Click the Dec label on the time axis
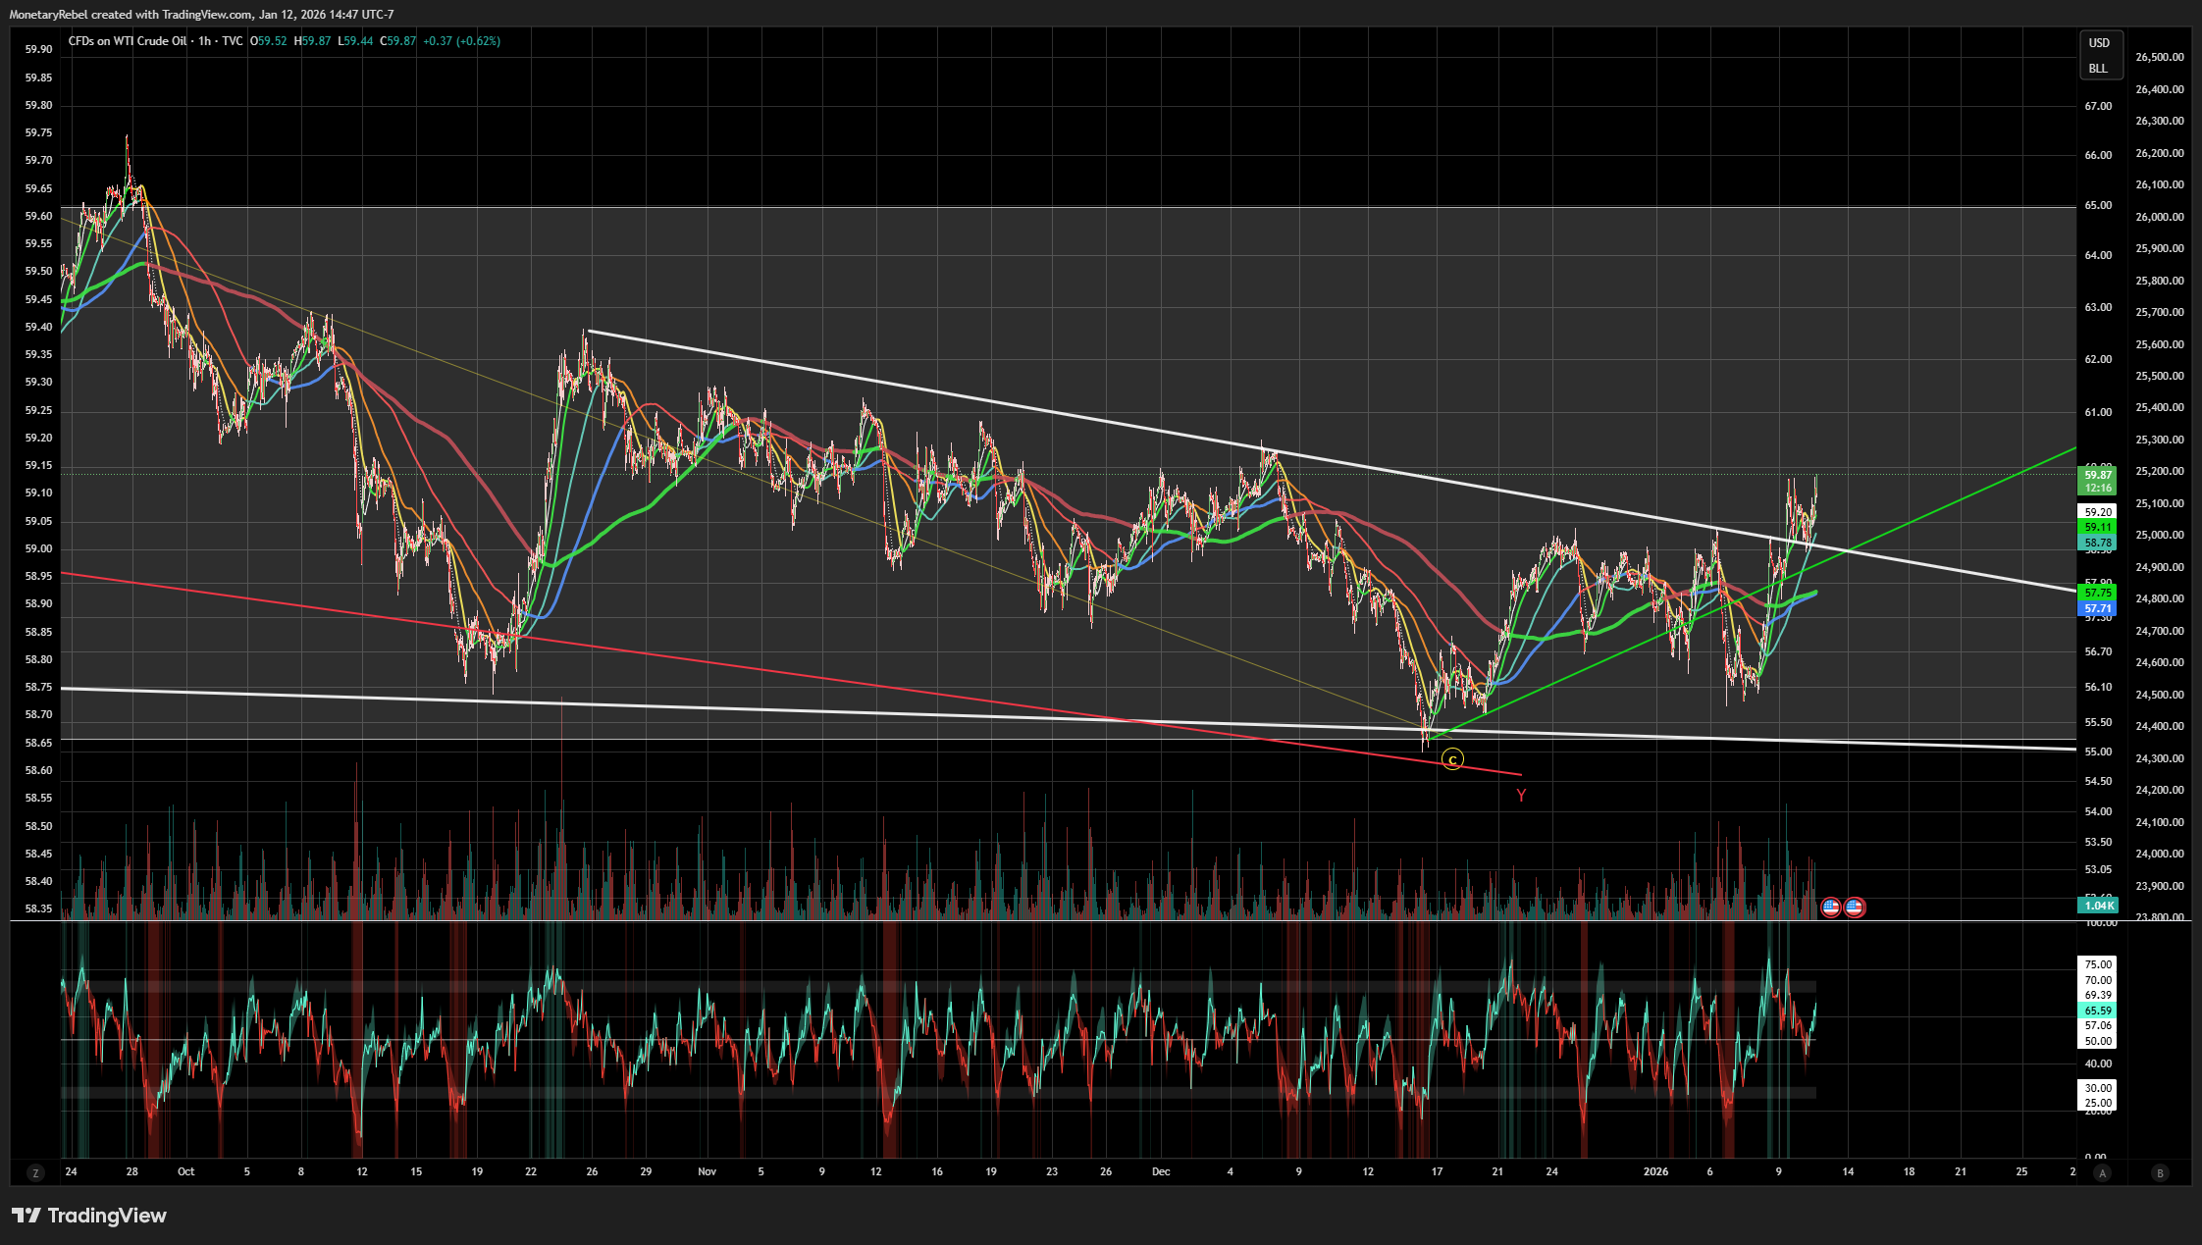The height and width of the screenshot is (1245, 2202). (1161, 1171)
